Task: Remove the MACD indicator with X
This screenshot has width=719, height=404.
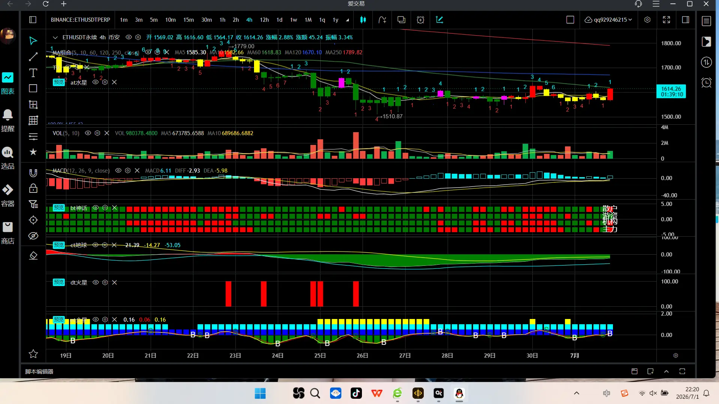Action: tap(137, 171)
